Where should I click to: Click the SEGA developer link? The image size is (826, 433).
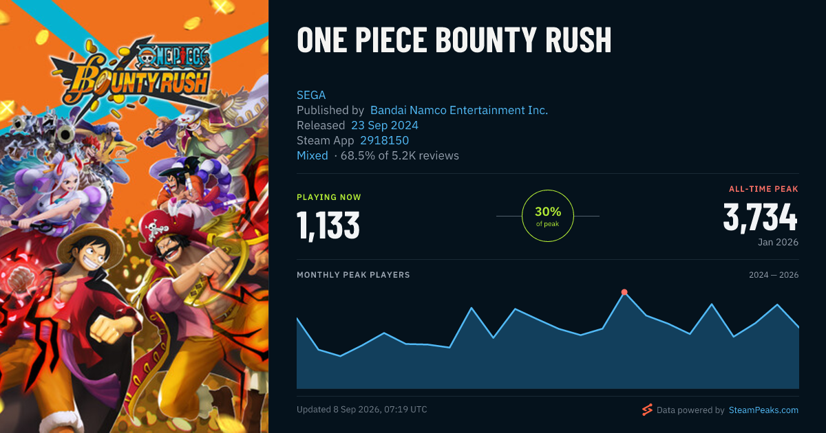tap(311, 95)
